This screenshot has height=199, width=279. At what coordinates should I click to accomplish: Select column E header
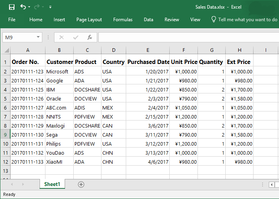tap(148, 50)
